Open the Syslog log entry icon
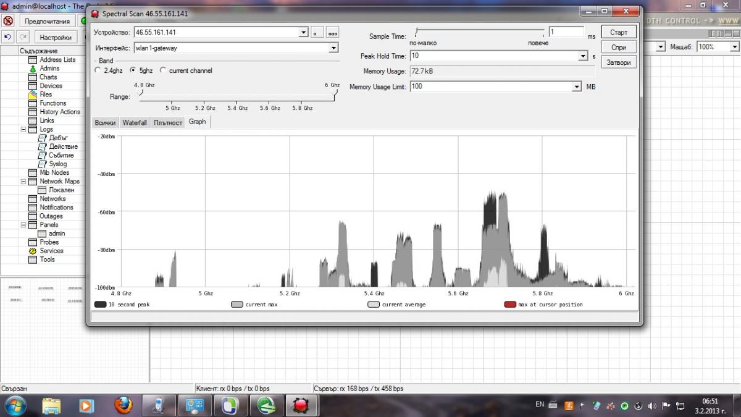 coord(42,164)
